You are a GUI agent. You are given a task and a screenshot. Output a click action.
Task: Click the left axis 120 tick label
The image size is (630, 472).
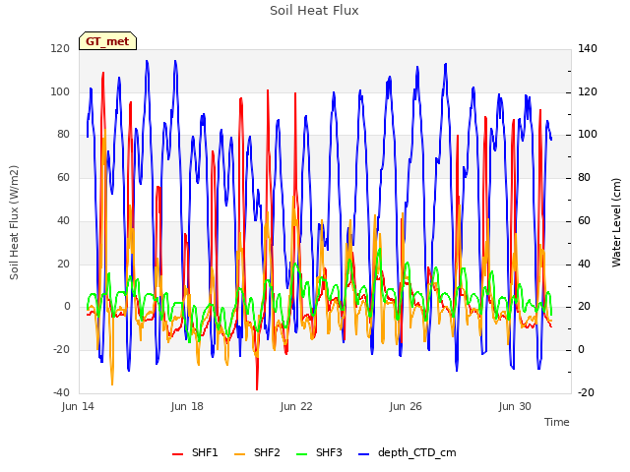[x=60, y=49]
